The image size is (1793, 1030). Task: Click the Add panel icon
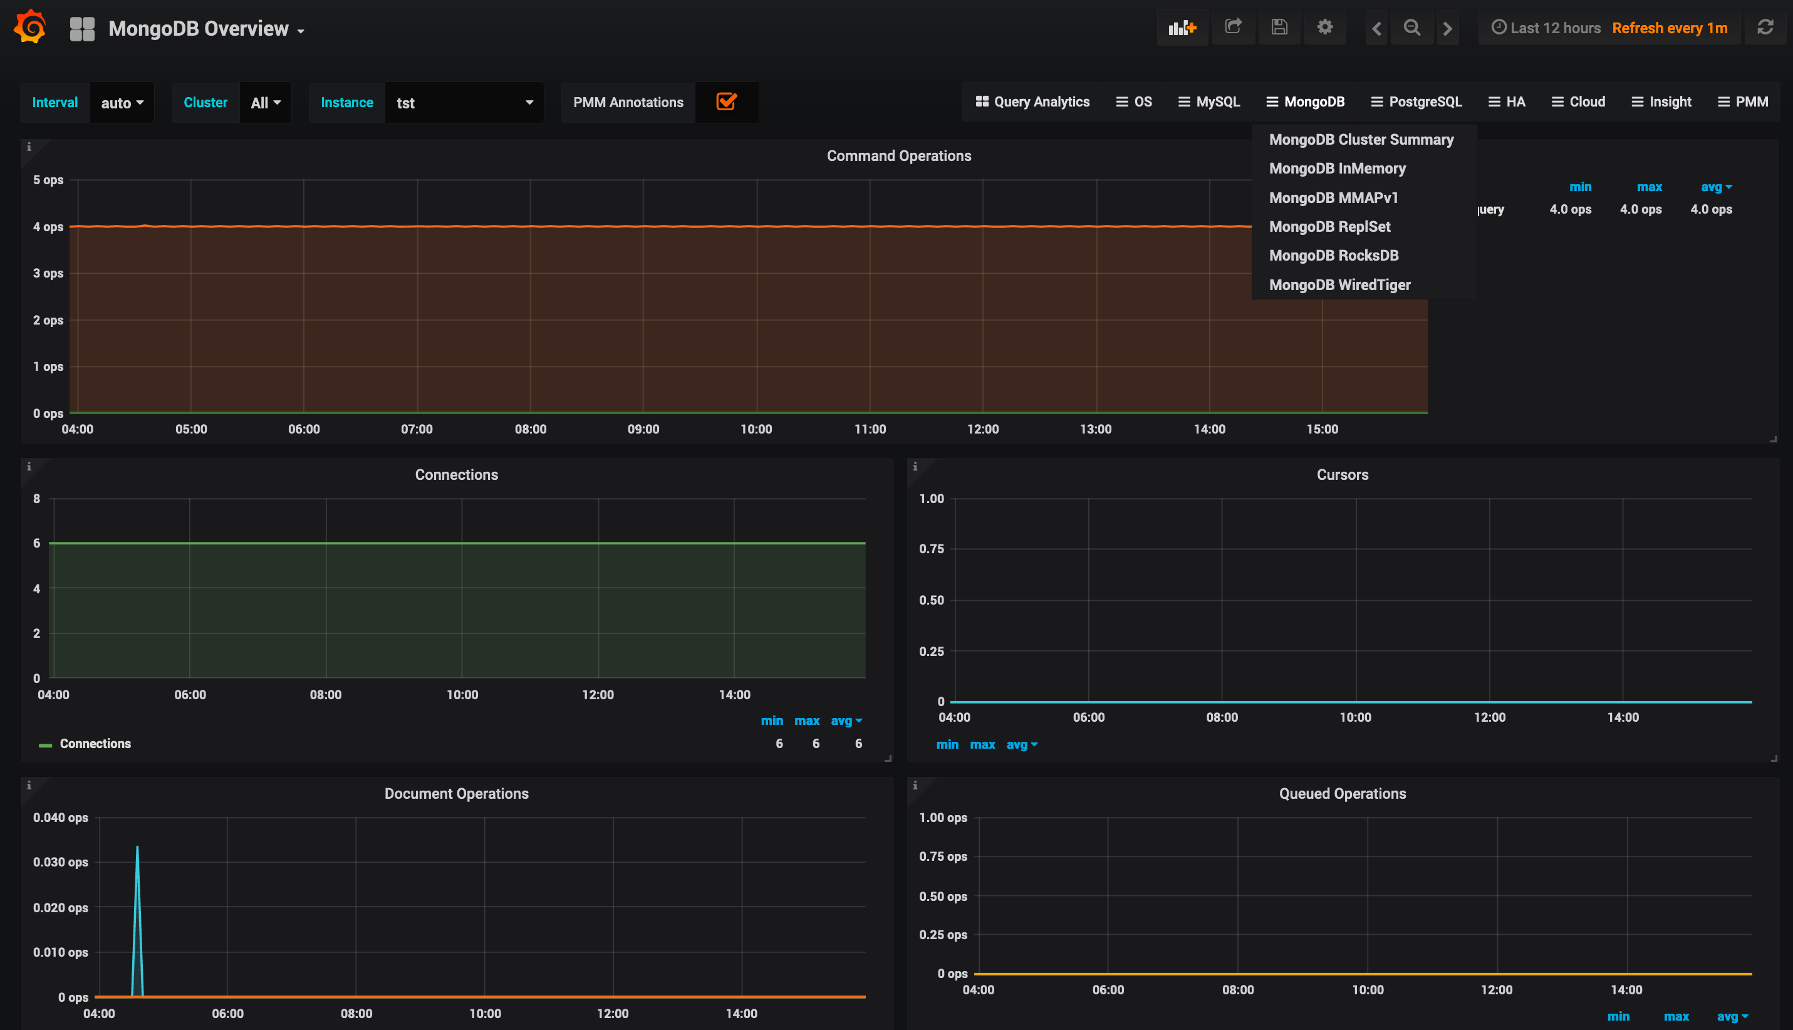tap(1182, 28)
